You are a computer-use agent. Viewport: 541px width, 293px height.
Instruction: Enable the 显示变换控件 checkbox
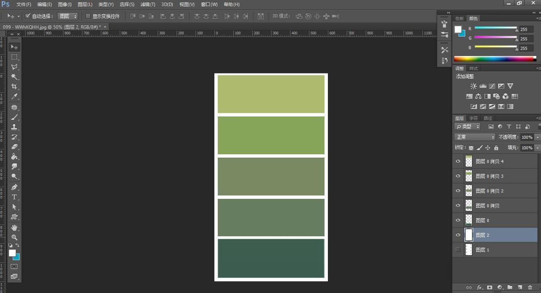(88, 16)
